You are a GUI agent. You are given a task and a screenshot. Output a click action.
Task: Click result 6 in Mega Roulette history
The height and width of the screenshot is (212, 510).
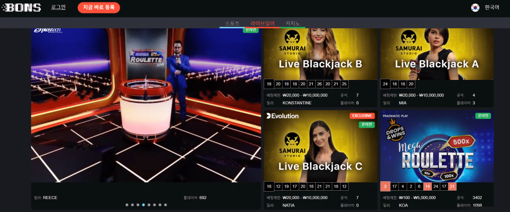[419, 186]
